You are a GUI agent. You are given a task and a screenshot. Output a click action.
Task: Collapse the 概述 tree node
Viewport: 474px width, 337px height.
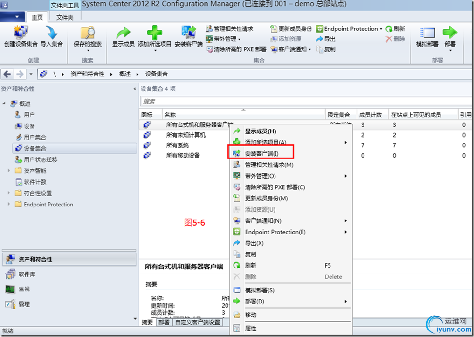coord(4,103)
